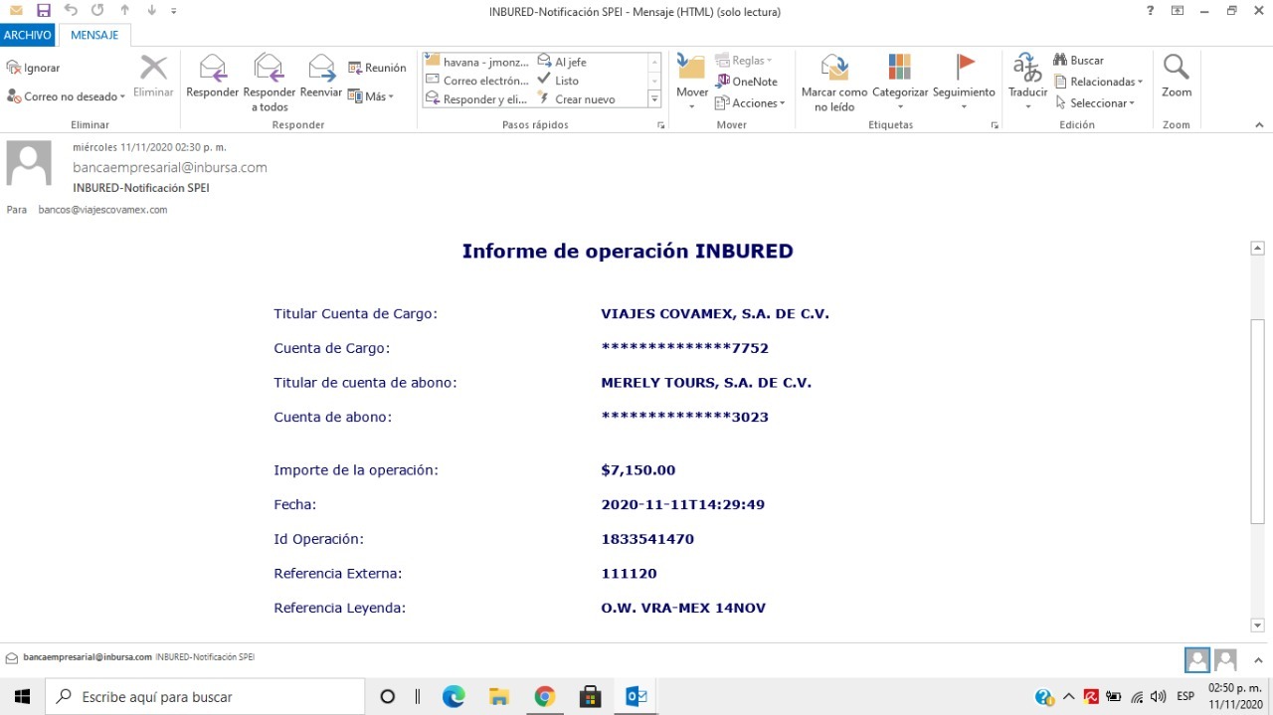Click the Responder reply icon
This screenshot has width=1273, height=715.
tap(213, 68)
